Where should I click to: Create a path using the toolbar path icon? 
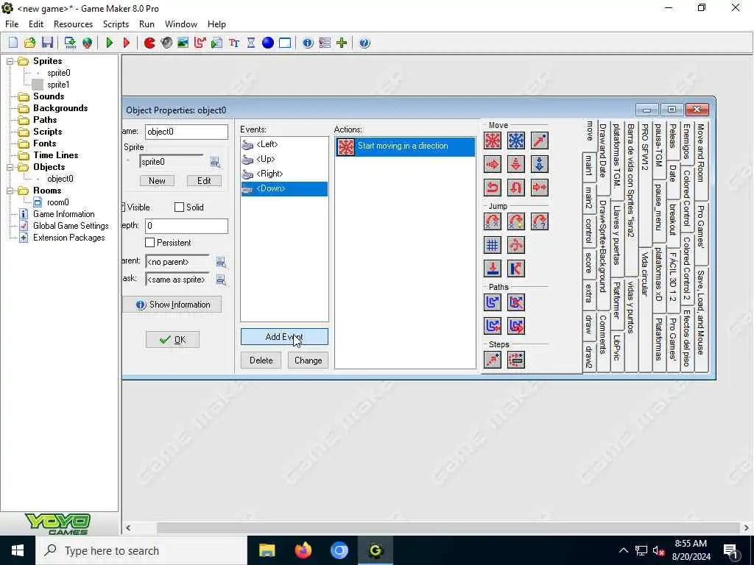200,43
